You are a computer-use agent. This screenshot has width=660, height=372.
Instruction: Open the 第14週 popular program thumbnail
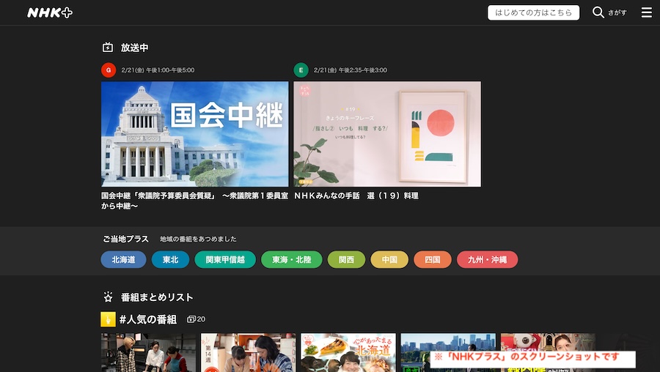coord(249,353)
